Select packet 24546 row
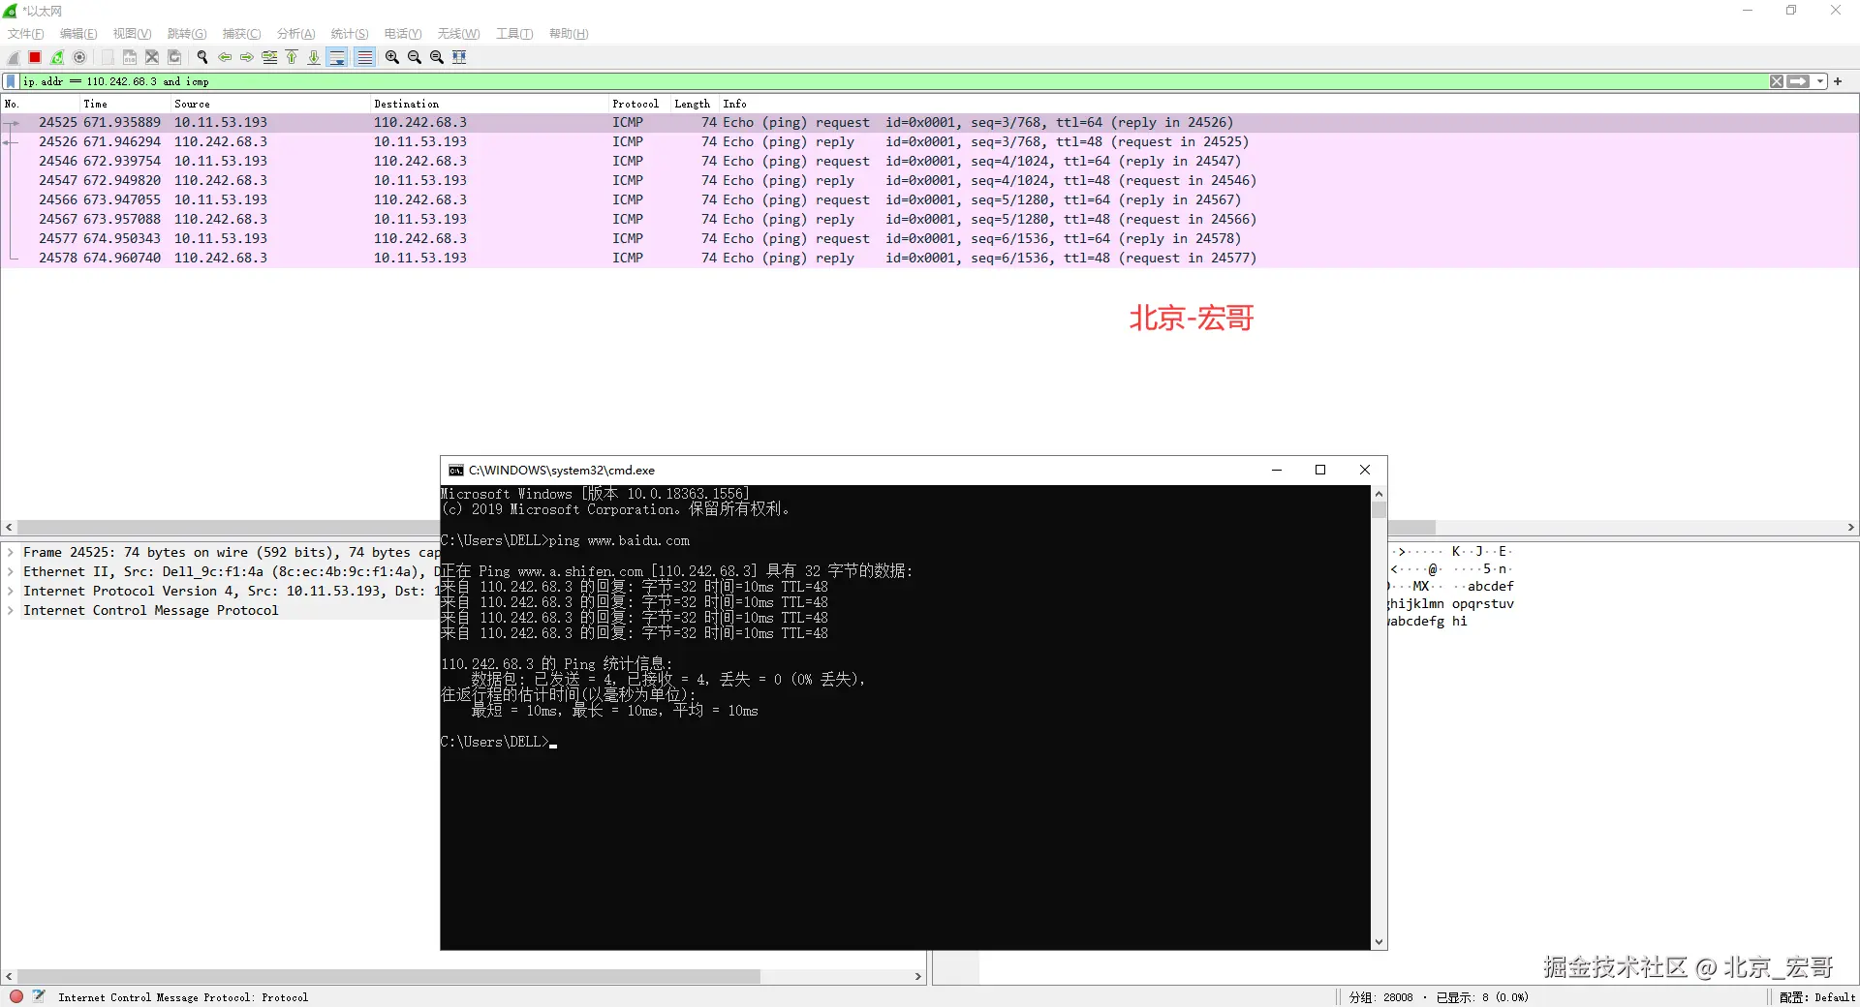Image resolution: width=1860 pixels, height=1007 pixels. pos(930,162)
